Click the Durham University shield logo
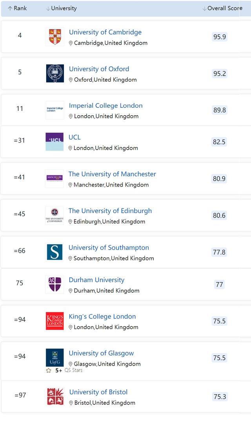Screen dimensions: 251x424 55,284
